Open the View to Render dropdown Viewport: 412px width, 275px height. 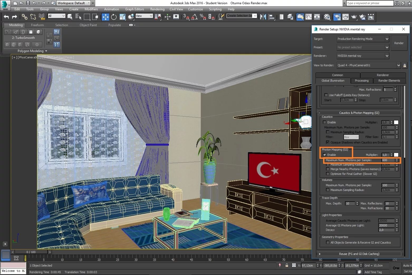tap(368, 65)
